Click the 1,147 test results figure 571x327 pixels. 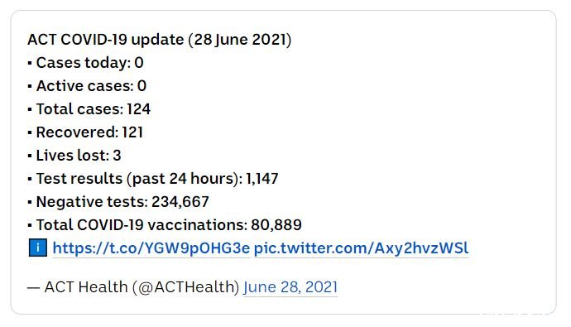point(262,179)
